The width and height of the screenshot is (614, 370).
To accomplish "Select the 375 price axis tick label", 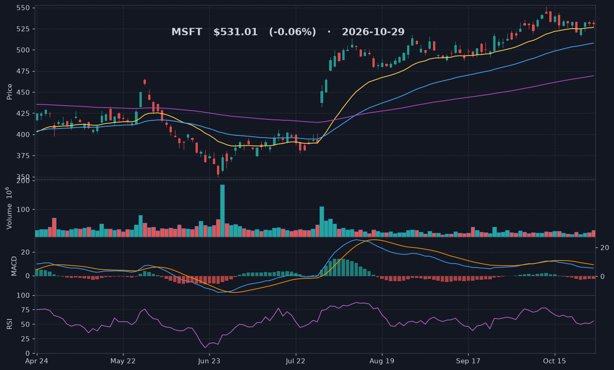I will coord(24,156).
